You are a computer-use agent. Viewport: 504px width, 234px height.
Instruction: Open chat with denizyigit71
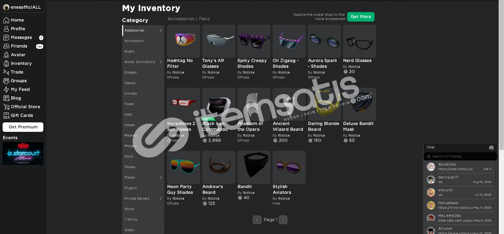459,180
